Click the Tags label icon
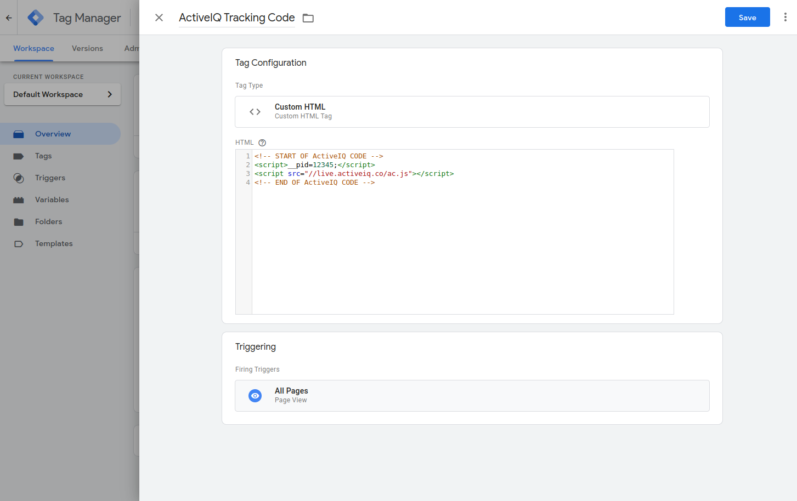Screen dimensions: 797x501 [x=19, y=156]
